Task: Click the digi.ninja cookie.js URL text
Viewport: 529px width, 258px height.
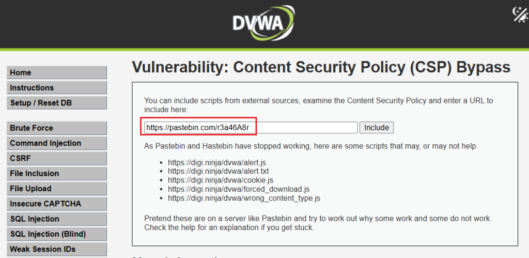Action: click(220, 180)
